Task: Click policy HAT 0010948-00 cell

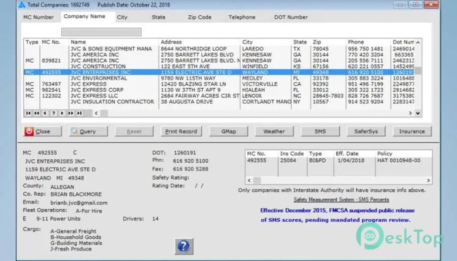Action: click(399, 161)
